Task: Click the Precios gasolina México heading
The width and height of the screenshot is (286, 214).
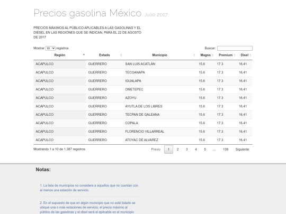Action: [x=87, y=13]
